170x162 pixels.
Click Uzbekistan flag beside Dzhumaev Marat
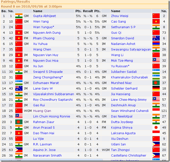coord(19,83)
